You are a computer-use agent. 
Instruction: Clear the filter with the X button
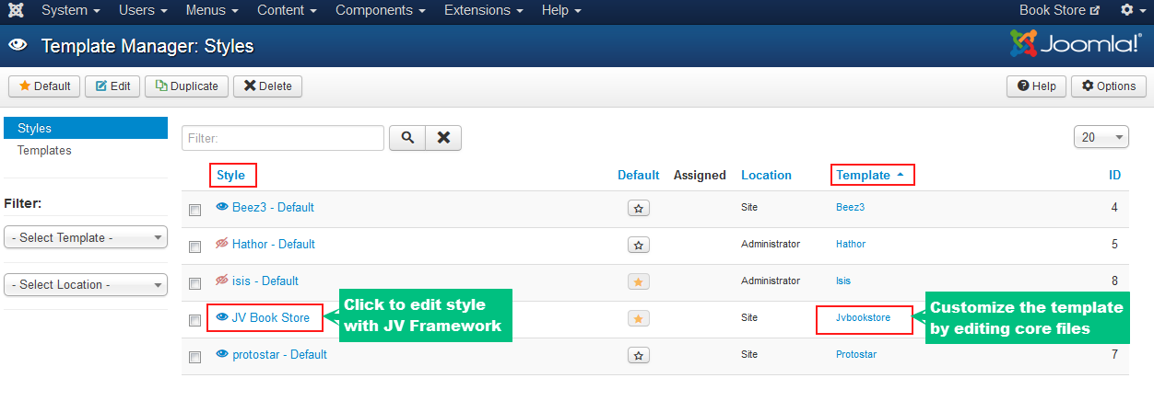[x=443, y=137]
